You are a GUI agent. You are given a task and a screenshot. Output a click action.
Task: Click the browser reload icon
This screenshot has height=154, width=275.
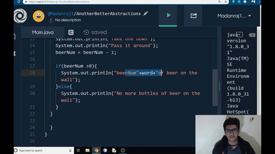click(19, 2)
